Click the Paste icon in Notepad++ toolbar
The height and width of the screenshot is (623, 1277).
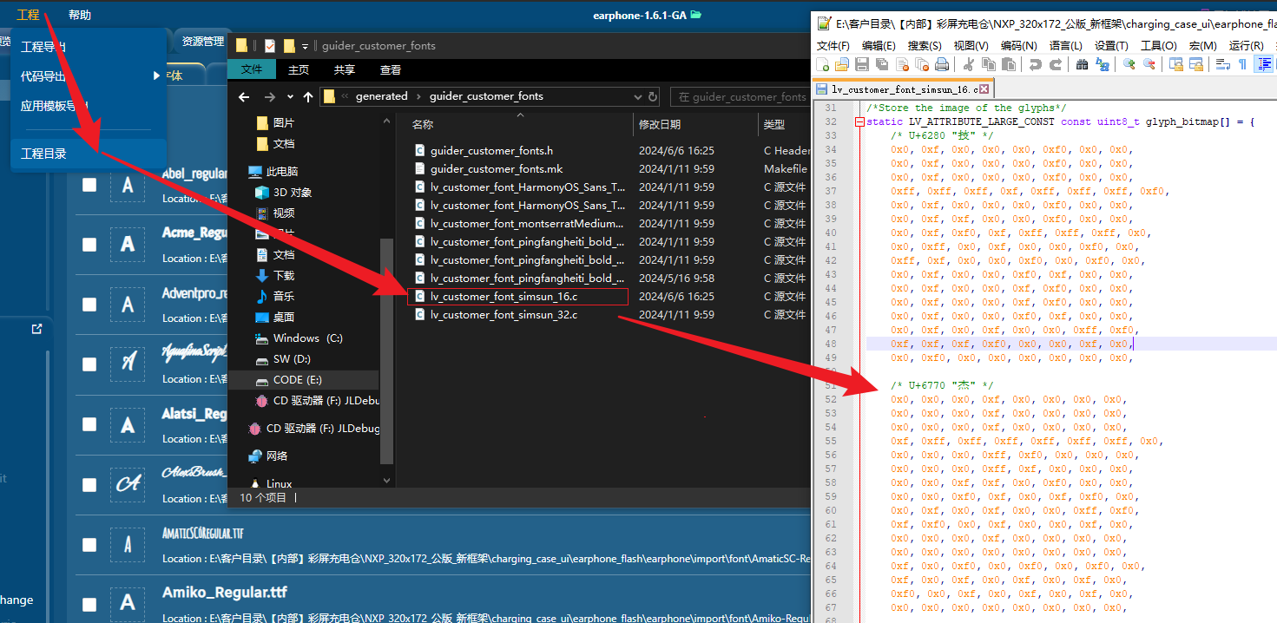[1008, 64]
